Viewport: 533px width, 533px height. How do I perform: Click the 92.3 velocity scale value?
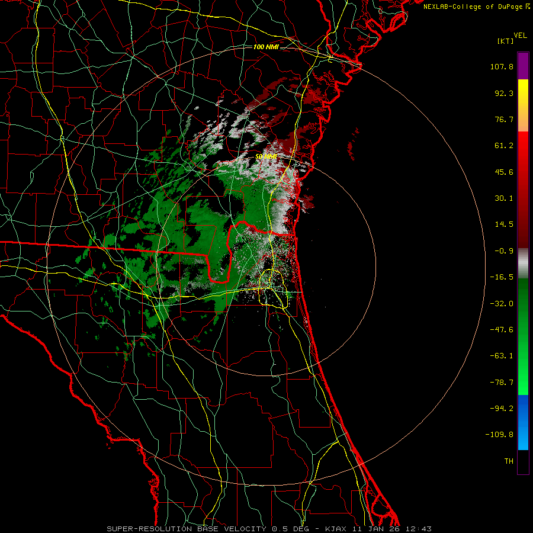[504, 93]
